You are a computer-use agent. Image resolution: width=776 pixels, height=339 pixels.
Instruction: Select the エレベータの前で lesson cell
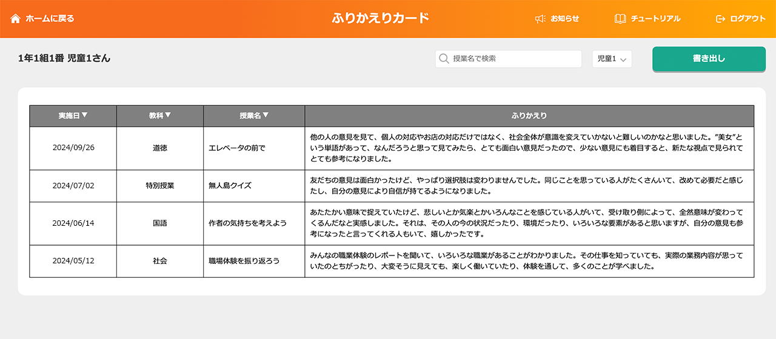(x=237, y=148)
